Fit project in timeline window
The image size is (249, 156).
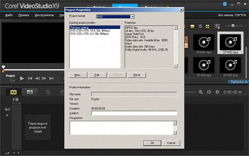click(x=209, y=92)
